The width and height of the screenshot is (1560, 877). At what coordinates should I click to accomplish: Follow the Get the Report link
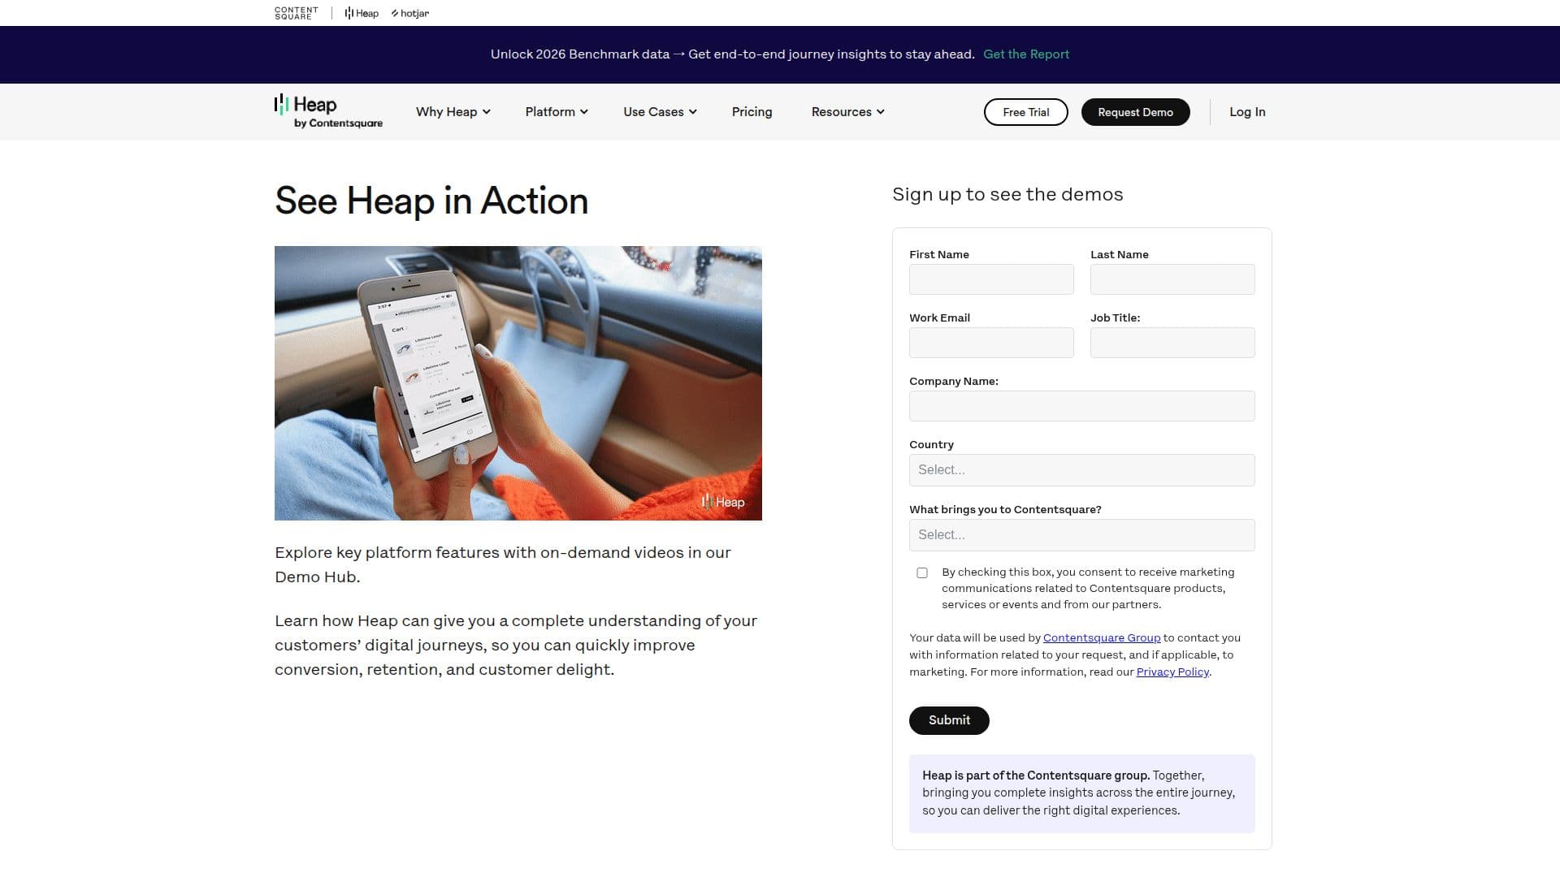point(1025,54)
